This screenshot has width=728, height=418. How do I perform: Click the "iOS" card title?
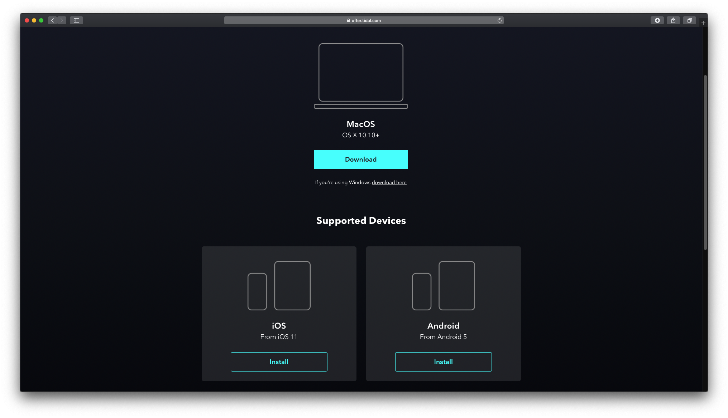pos(279,326)
